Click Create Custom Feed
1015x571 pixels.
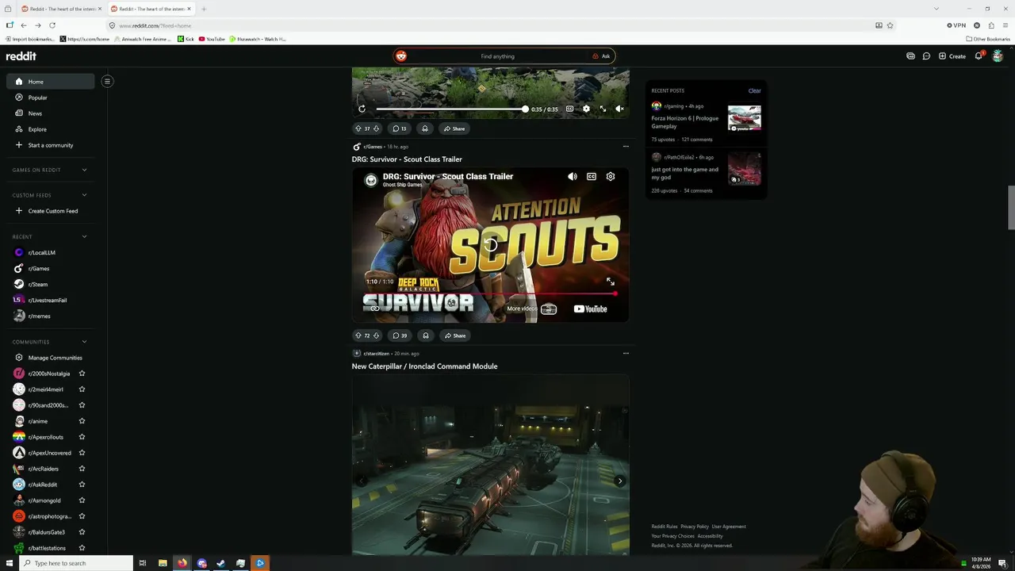pos(51,211)
